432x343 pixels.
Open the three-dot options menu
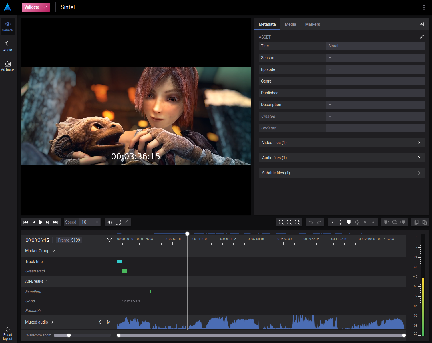click(424, 7)
